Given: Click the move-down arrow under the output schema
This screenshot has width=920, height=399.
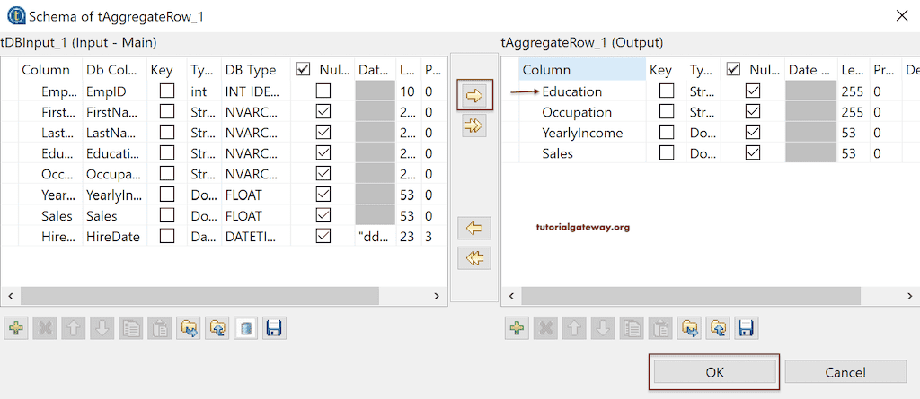Looking at the screenshot, I should [x=603, y=328].
